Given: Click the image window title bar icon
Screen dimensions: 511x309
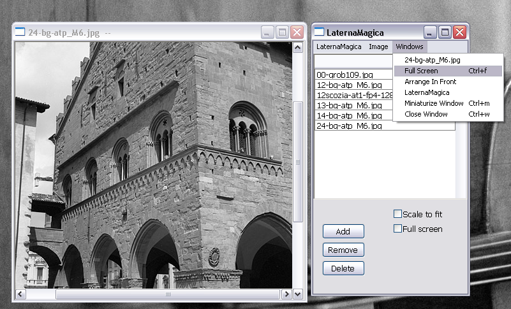Looking at the screenshot, I should (x=20, y=32).
